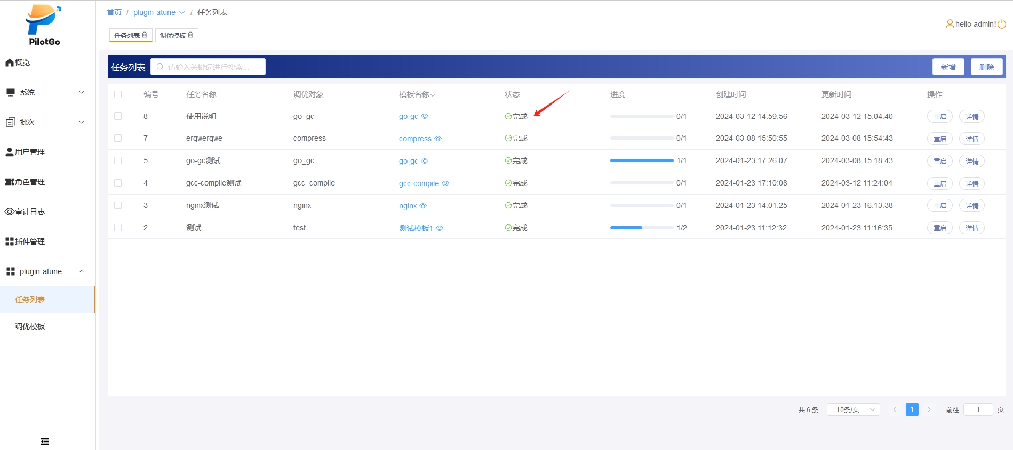Click 重启 for task go-gc测试
This screenshot has width=1013, height=450.
click(939, 161)
